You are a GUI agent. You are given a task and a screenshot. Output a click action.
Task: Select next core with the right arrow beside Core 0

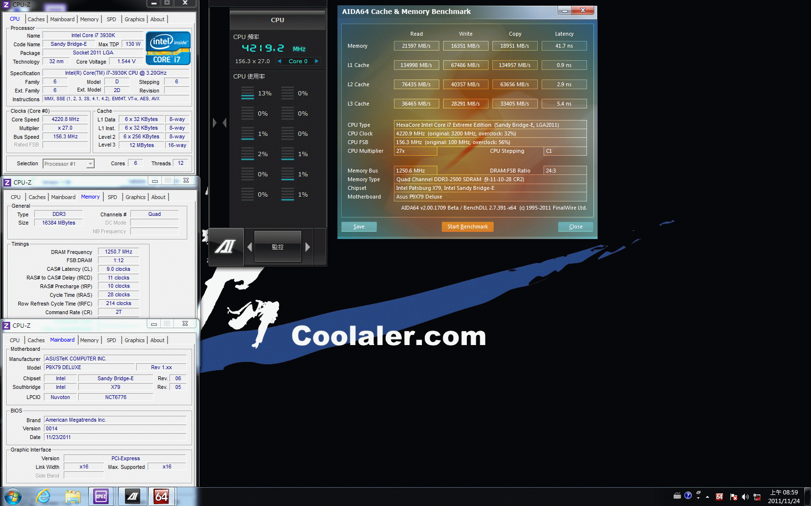pos(317,61)
